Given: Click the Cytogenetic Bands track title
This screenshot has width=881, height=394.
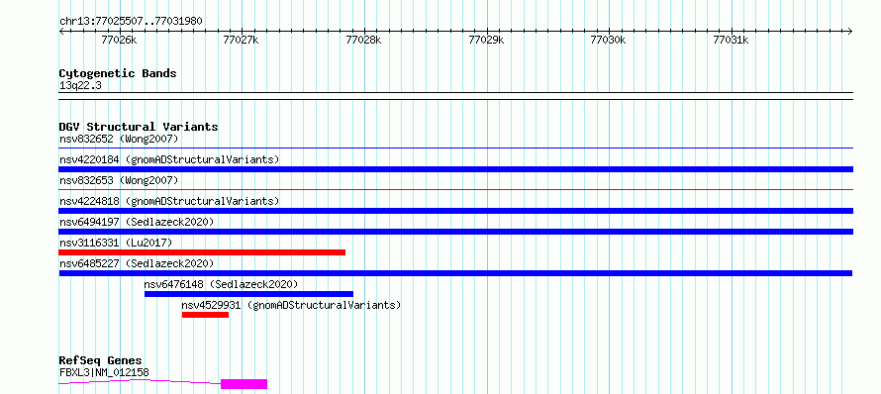Looking at the screenshot, I should pyautogui.click(x=118, y=73).
